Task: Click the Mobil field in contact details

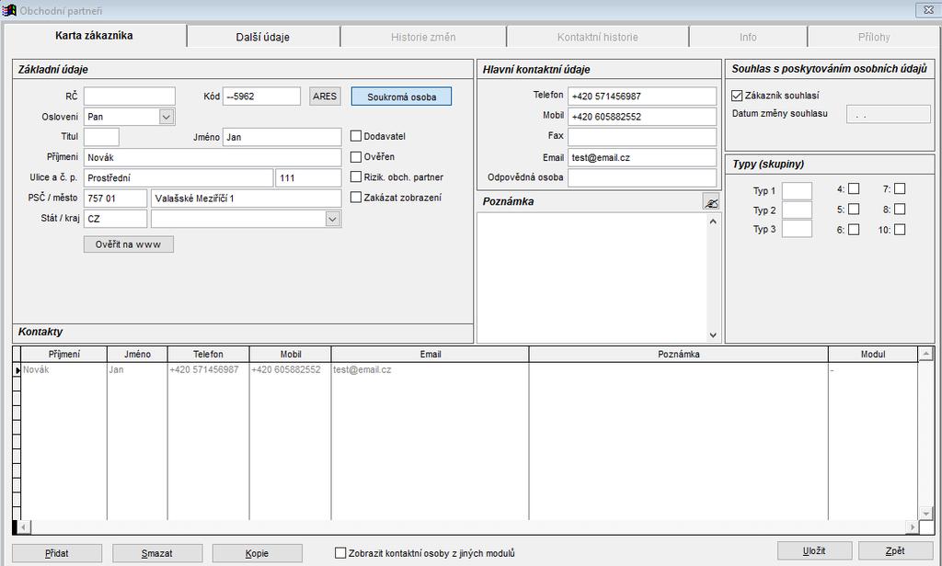Action: tap(642, 117)
